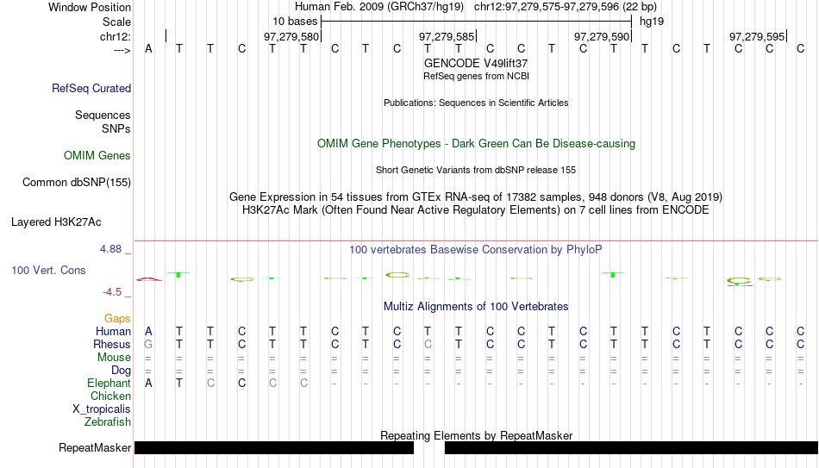Click the Elephant species label
The height and width of the screenshot is (468, 819).
109,384
